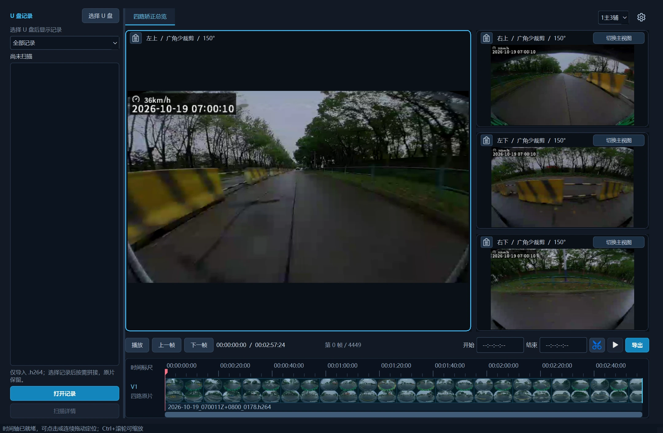Click the 选择 U 盘 button
The image size is (663, 433).
tap(100, 16)
